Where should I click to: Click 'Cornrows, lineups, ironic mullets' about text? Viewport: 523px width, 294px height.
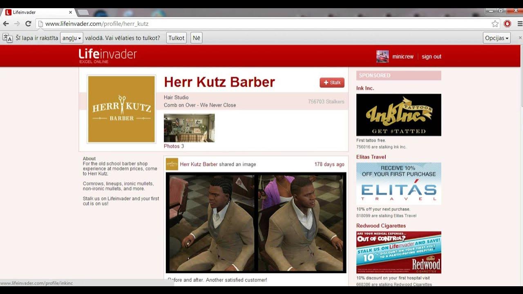118,186
